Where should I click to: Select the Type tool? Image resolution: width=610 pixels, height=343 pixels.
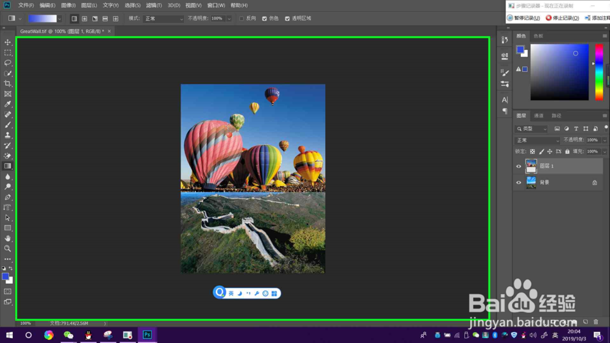[7, 207]
